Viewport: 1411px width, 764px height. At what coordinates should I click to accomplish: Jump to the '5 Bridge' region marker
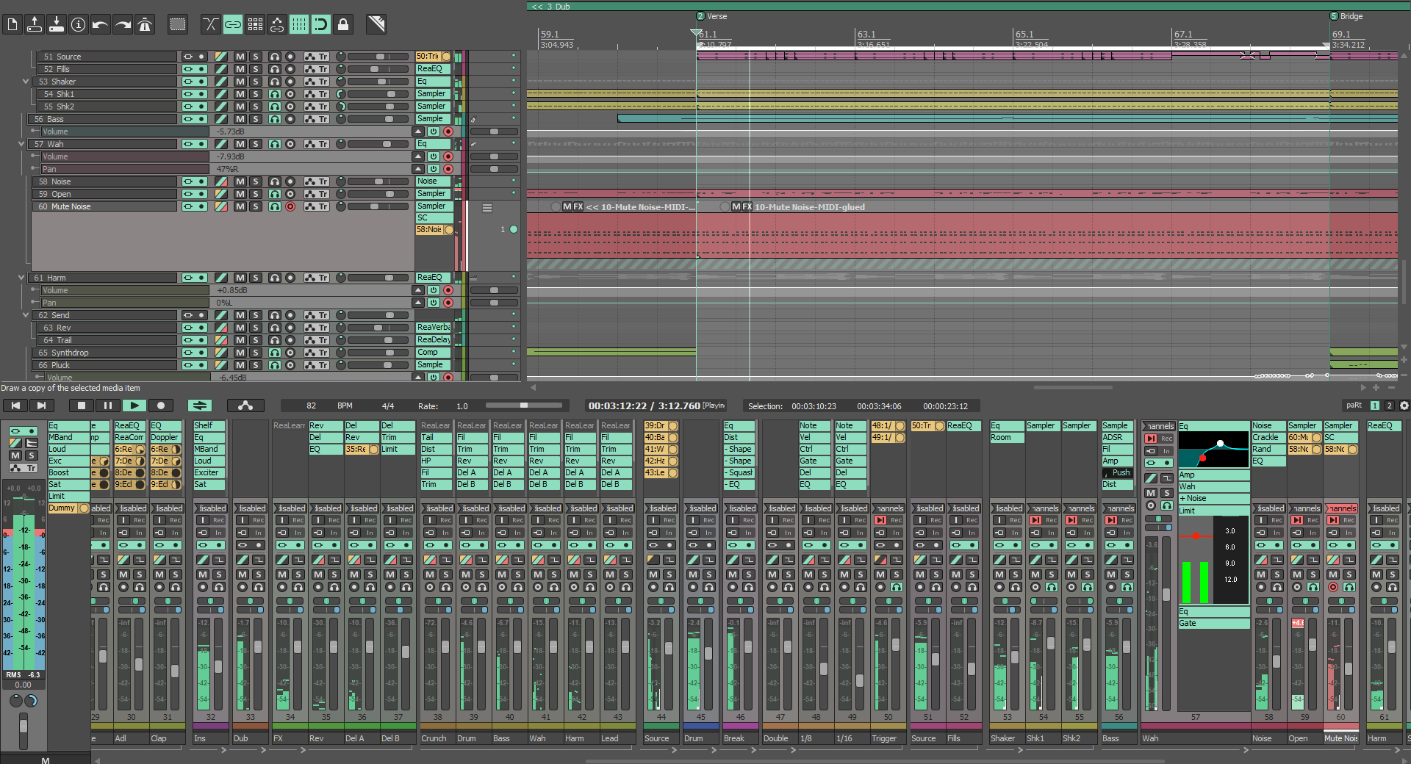tap(1346, 16)
